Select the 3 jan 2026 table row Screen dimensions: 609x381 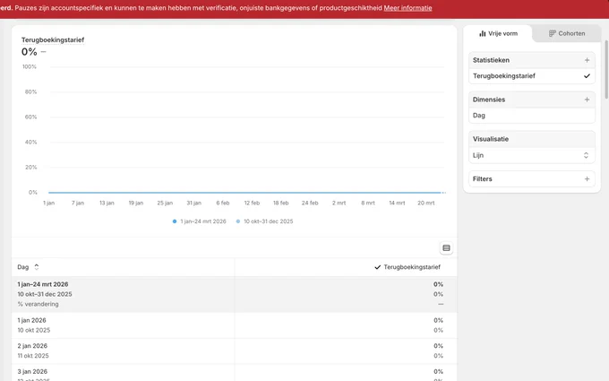click(235, 373)
